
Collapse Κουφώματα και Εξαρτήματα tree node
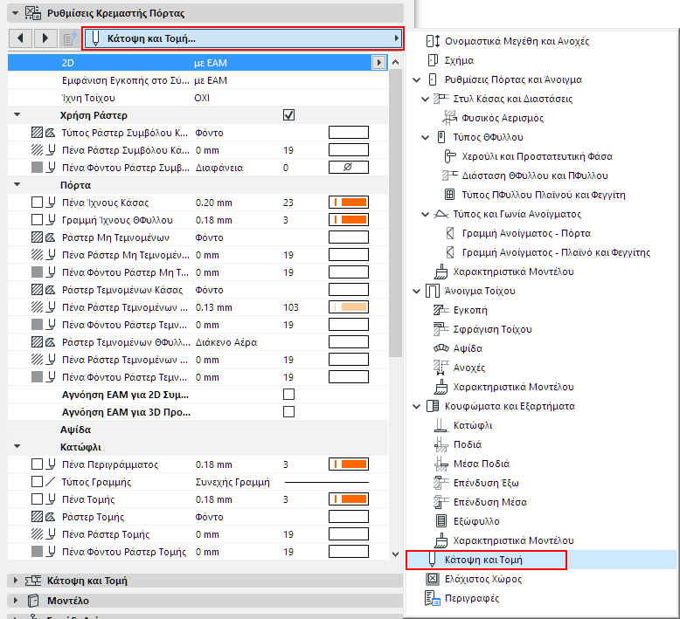point(417,406)
